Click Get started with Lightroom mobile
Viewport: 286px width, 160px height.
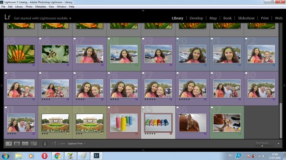(41, 18)
